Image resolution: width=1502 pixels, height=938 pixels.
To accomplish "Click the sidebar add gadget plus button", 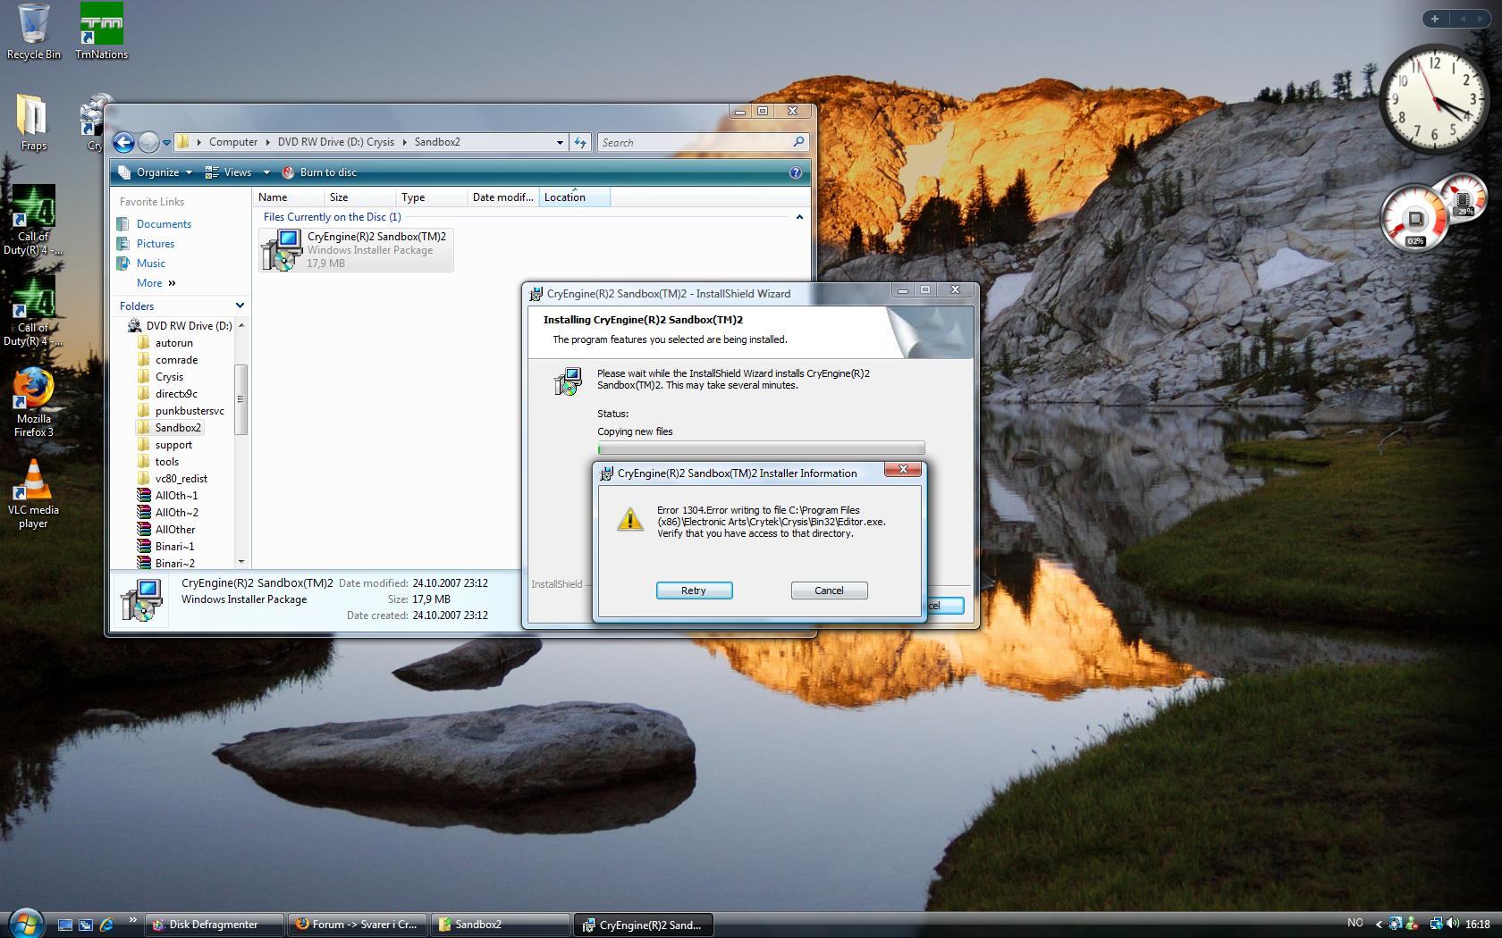I will tap(1434, 19).
